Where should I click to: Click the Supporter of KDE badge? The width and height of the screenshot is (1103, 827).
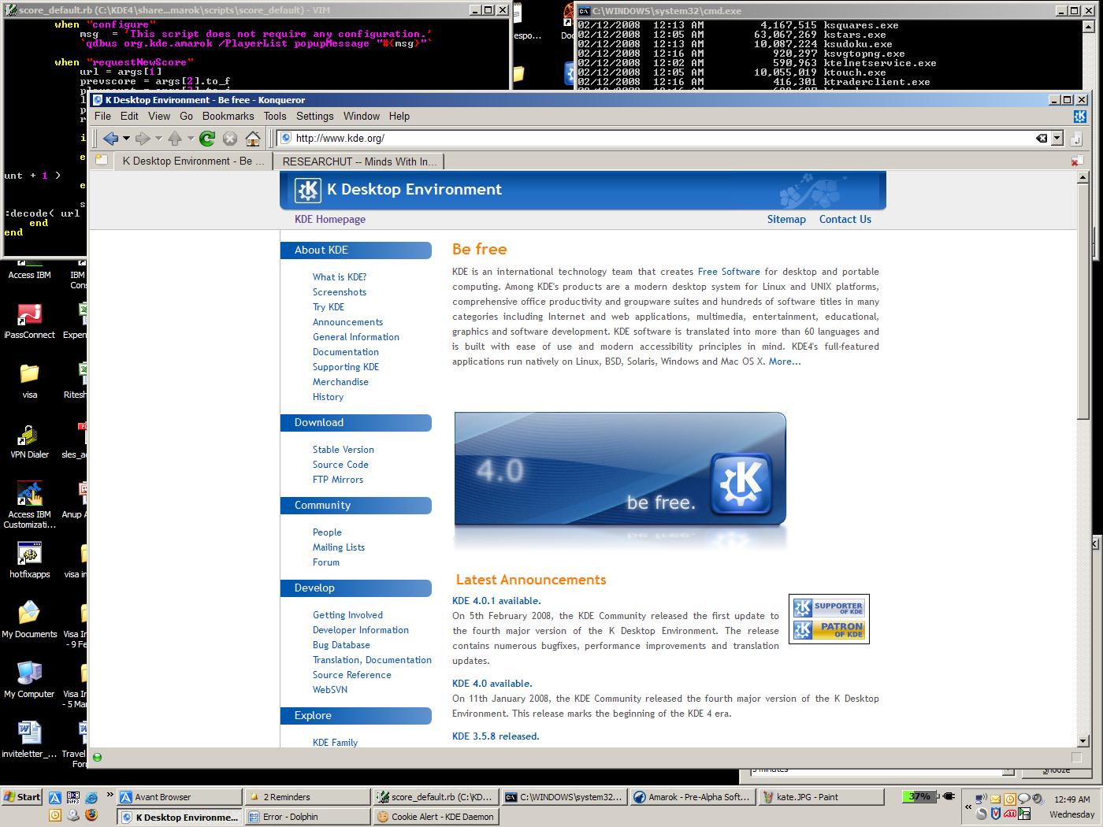tap(829, 608)
